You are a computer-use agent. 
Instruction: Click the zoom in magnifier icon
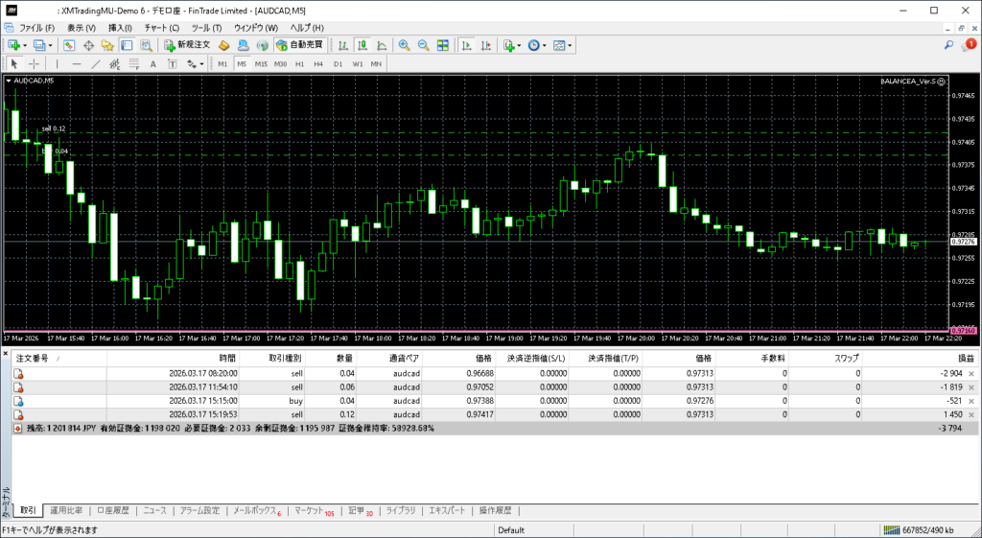404,45
